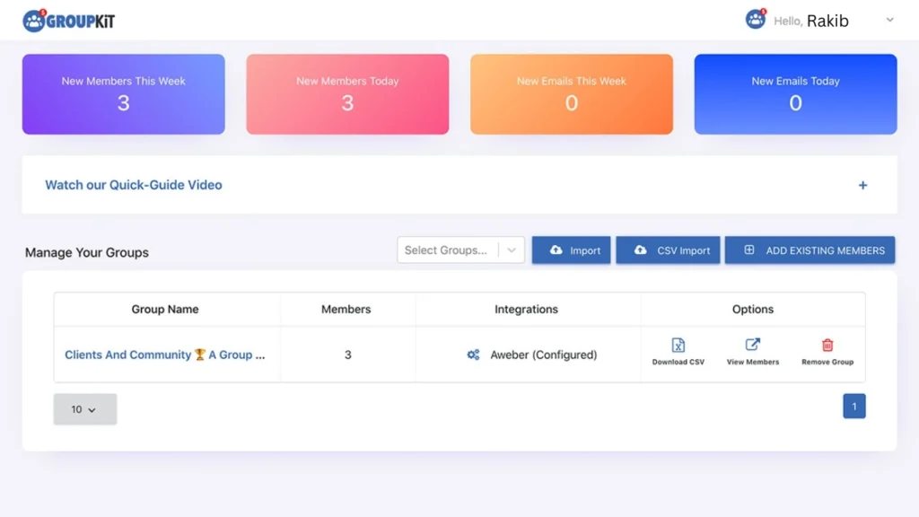Select the New Members This Week card
The width and height of the screenshot is (919, 517).
pyautogui.click(x=123, y=94)
